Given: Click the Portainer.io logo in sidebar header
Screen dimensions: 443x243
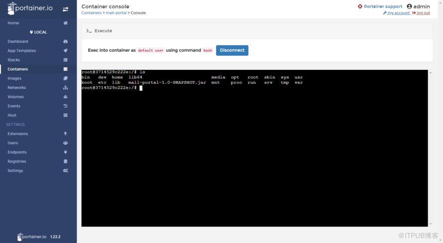Looking at the screenshot, I should coord(30,8).
